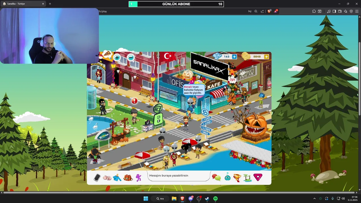This screenshot has height=203, width=361.
Task: Click the vertical page scrollbar
Action: [359, 78]
